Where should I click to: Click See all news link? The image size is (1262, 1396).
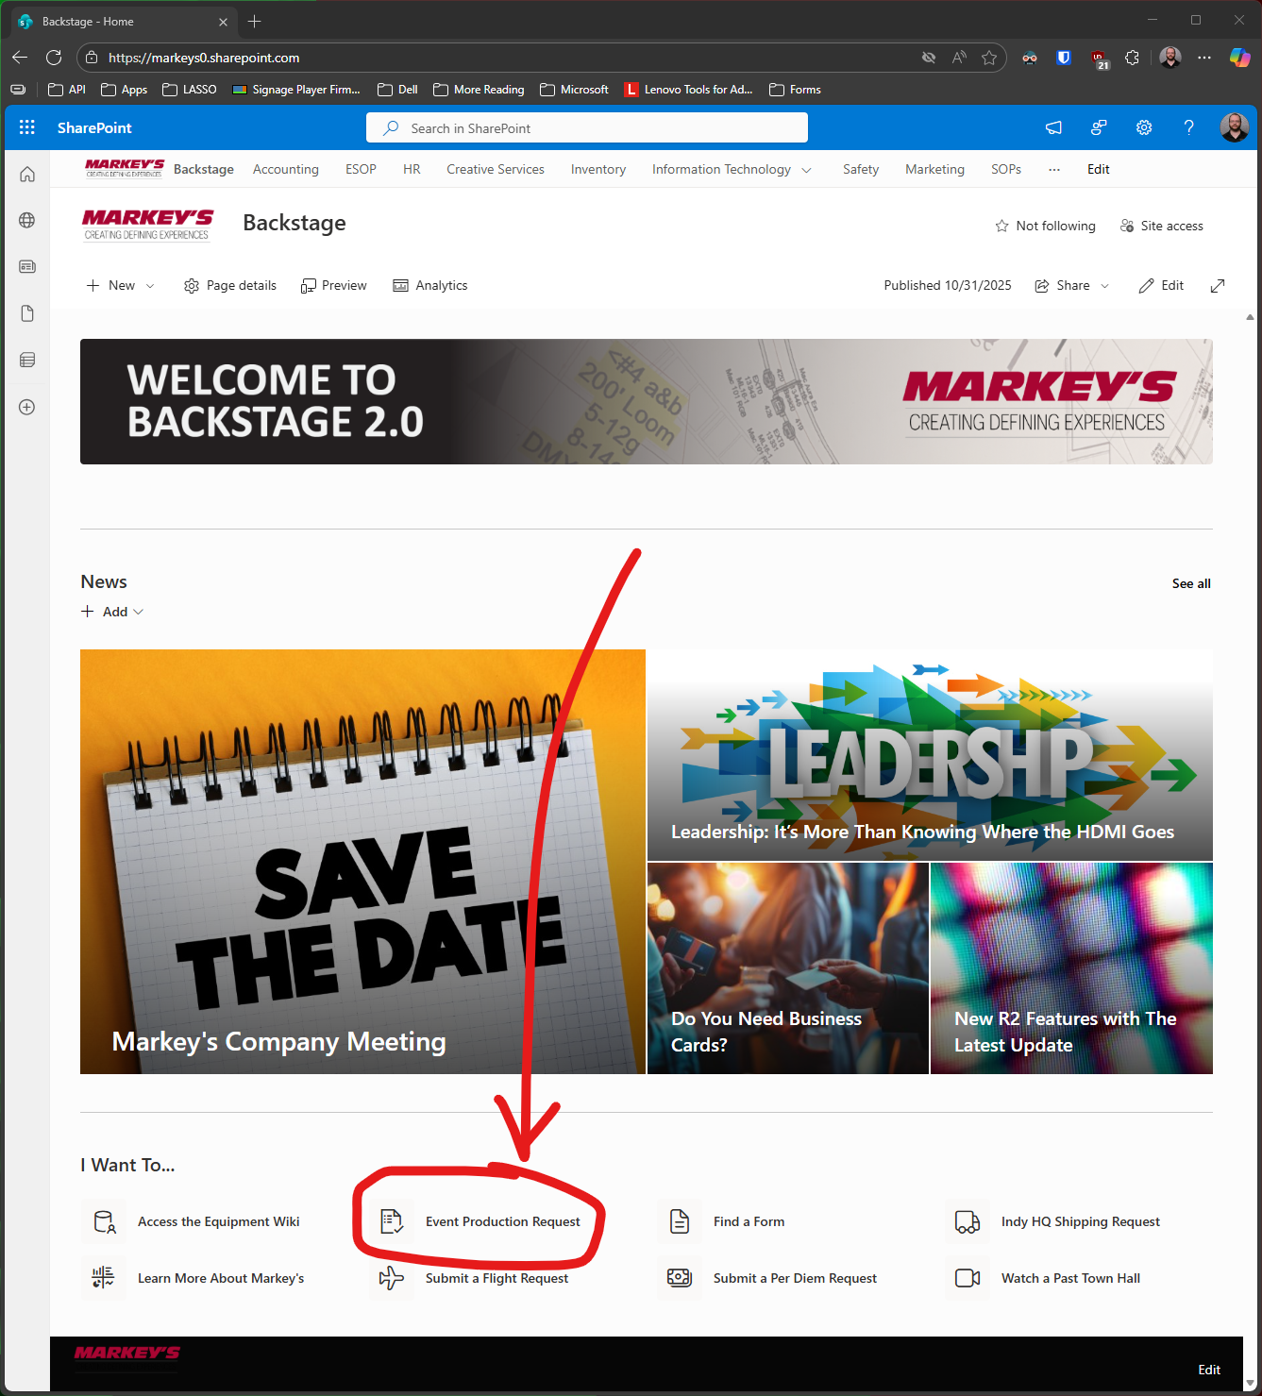(x=1191, y=583)
